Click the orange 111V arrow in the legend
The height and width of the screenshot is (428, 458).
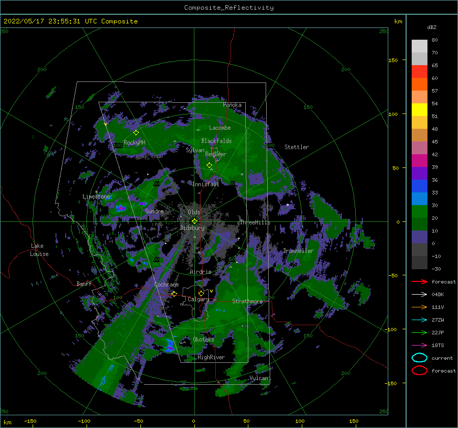click(419, 307)
